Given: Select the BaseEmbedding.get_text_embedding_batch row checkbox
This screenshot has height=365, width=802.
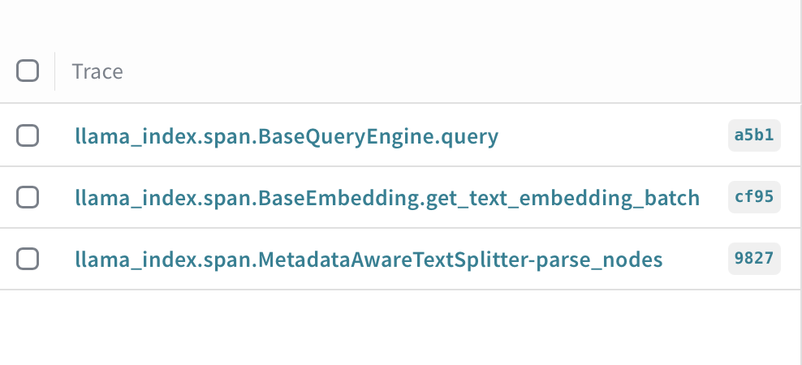Looking at the screenshot, I should 28,197.
